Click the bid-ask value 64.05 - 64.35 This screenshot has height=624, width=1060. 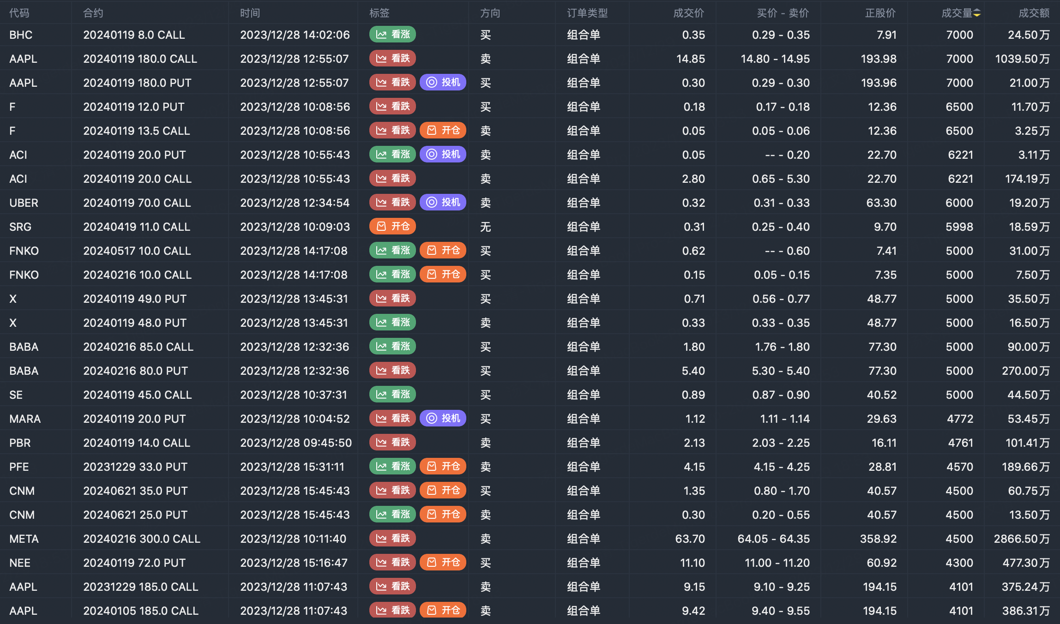coord(774,539)
